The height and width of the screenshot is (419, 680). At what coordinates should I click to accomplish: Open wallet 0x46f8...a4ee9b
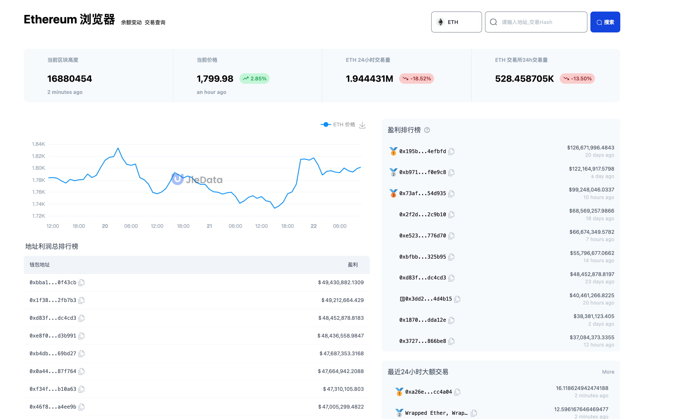click(53, 407)
